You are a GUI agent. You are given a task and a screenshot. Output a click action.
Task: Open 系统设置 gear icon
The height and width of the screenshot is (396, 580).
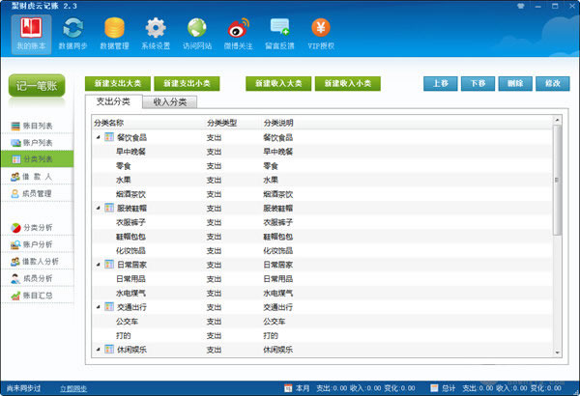coord(156,35)
